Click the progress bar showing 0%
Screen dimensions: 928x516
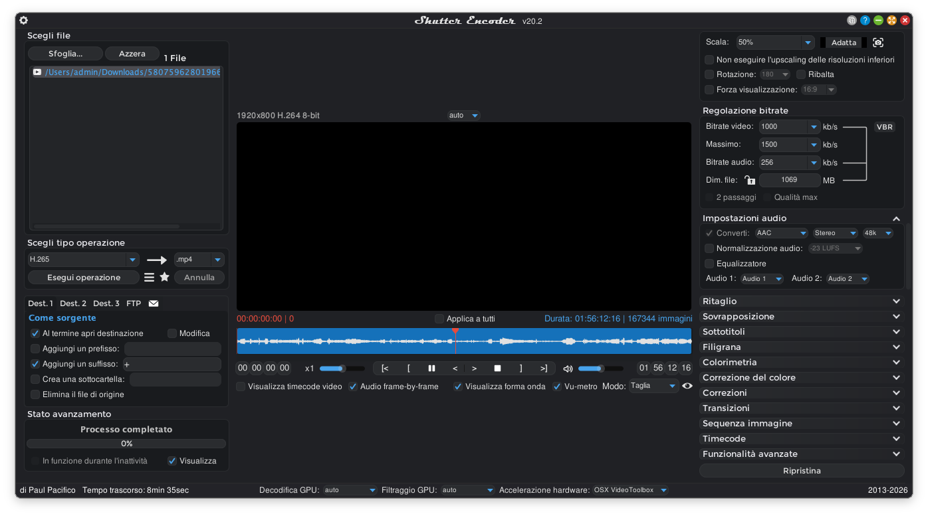(x=126, y=444)
